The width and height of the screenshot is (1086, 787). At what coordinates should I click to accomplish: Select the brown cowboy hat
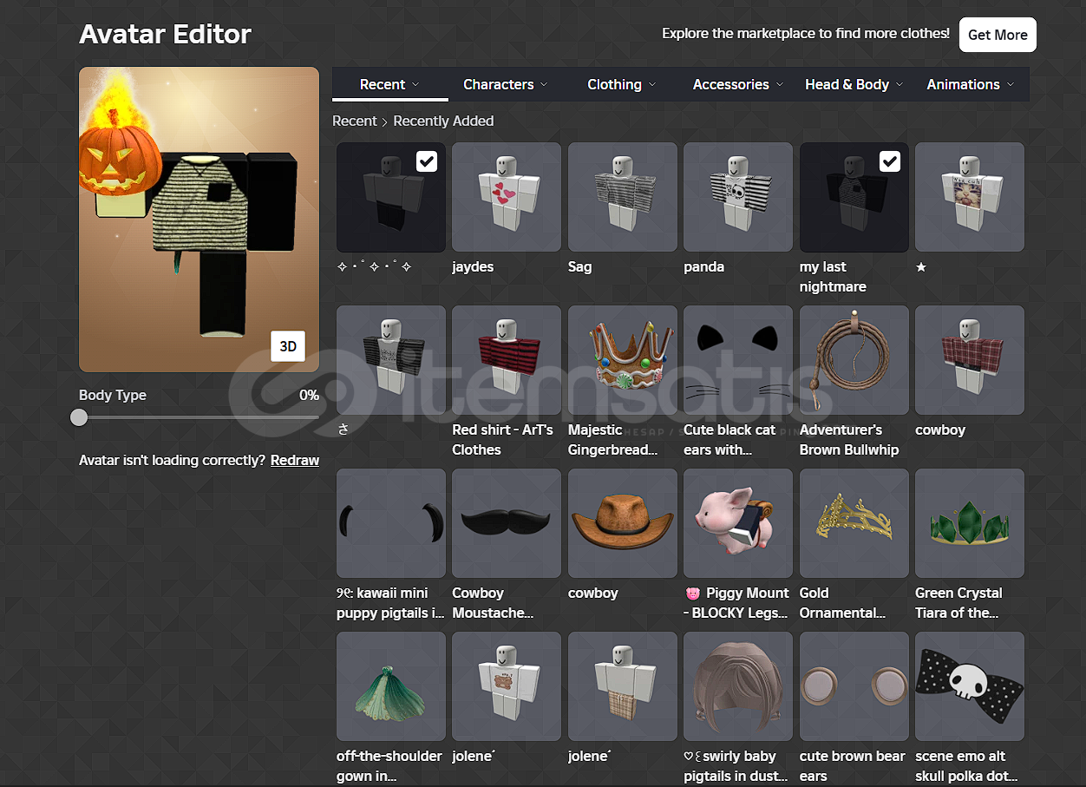click(x=622, y=522)
